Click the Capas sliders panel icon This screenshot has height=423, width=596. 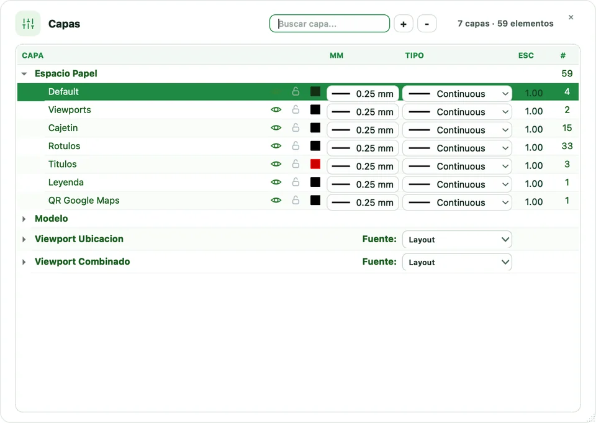pos(28,24)
